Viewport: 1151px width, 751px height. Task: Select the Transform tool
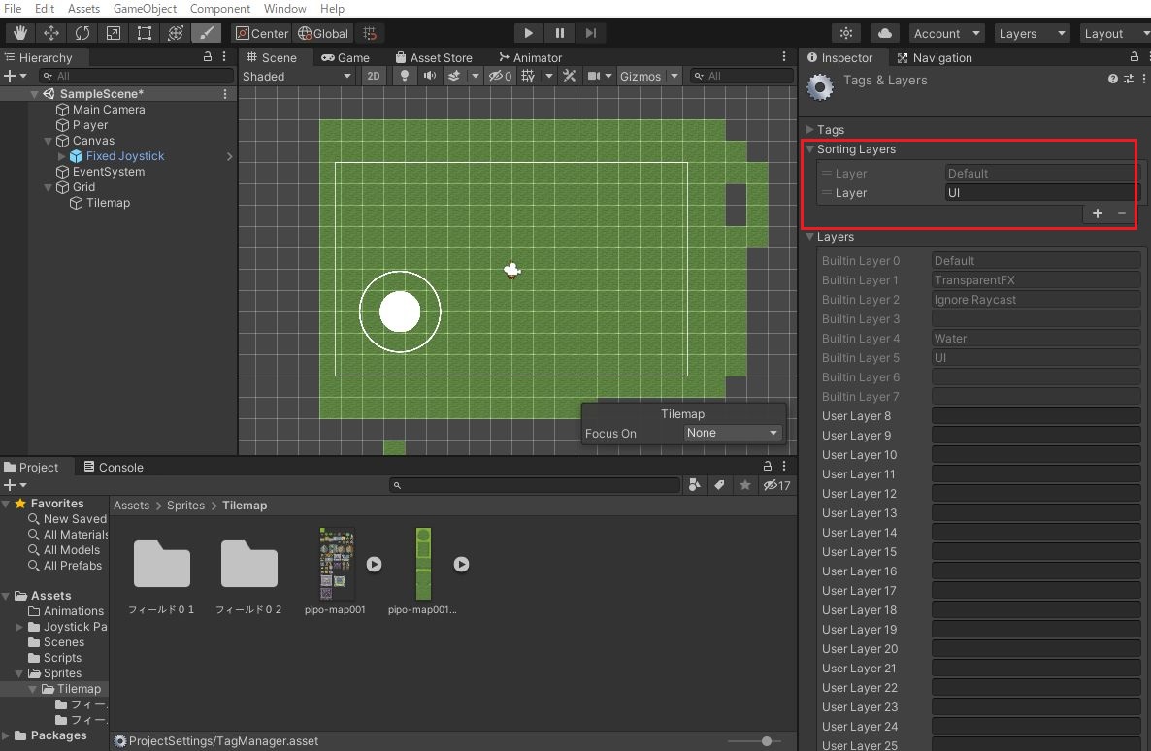[x=176, y=33]
